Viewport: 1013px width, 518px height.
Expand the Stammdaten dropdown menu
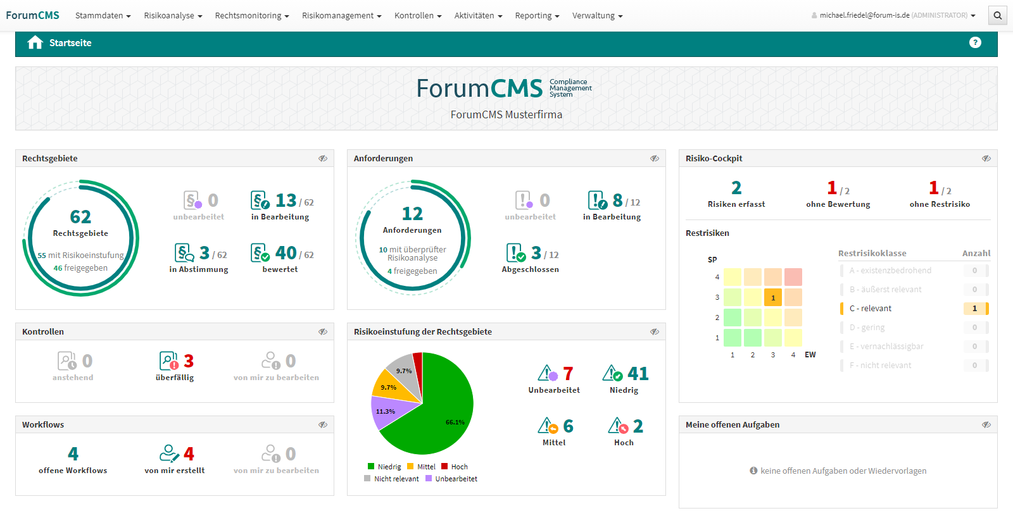coord(103,16)
